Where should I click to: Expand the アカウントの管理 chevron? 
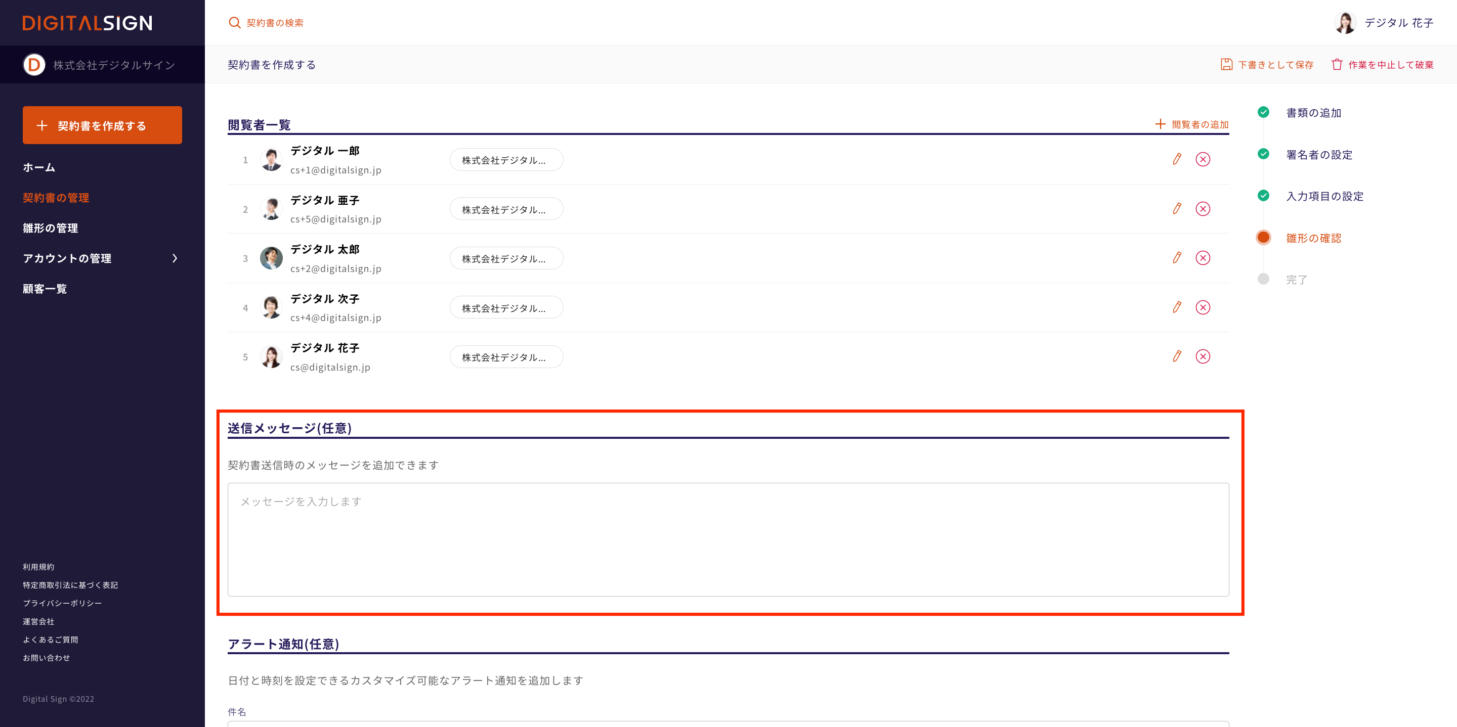pyautogui.click(x=175, y=258)
